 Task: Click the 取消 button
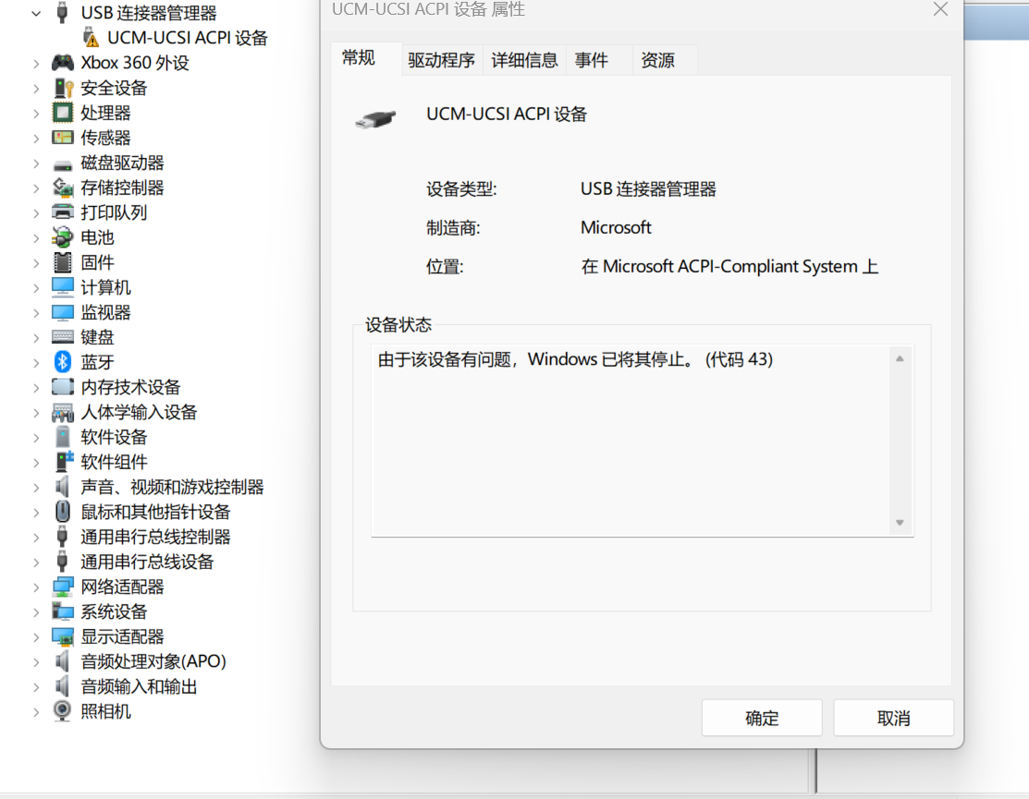(893, 718)
